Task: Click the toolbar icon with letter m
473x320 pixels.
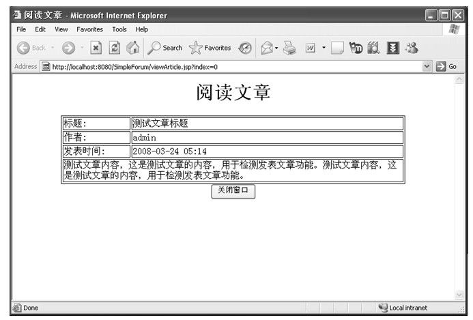Action: point(356,48)
